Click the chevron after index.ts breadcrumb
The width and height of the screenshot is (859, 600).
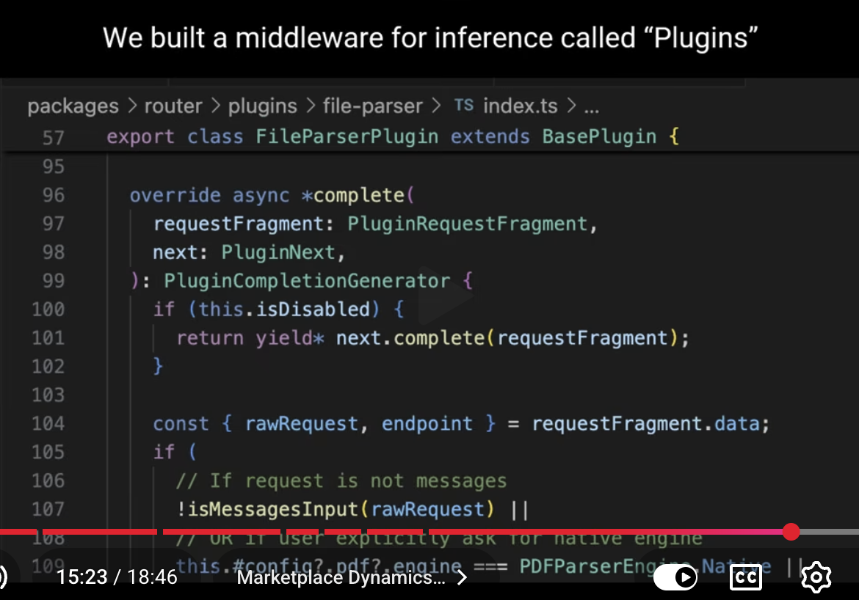[571, 106]
